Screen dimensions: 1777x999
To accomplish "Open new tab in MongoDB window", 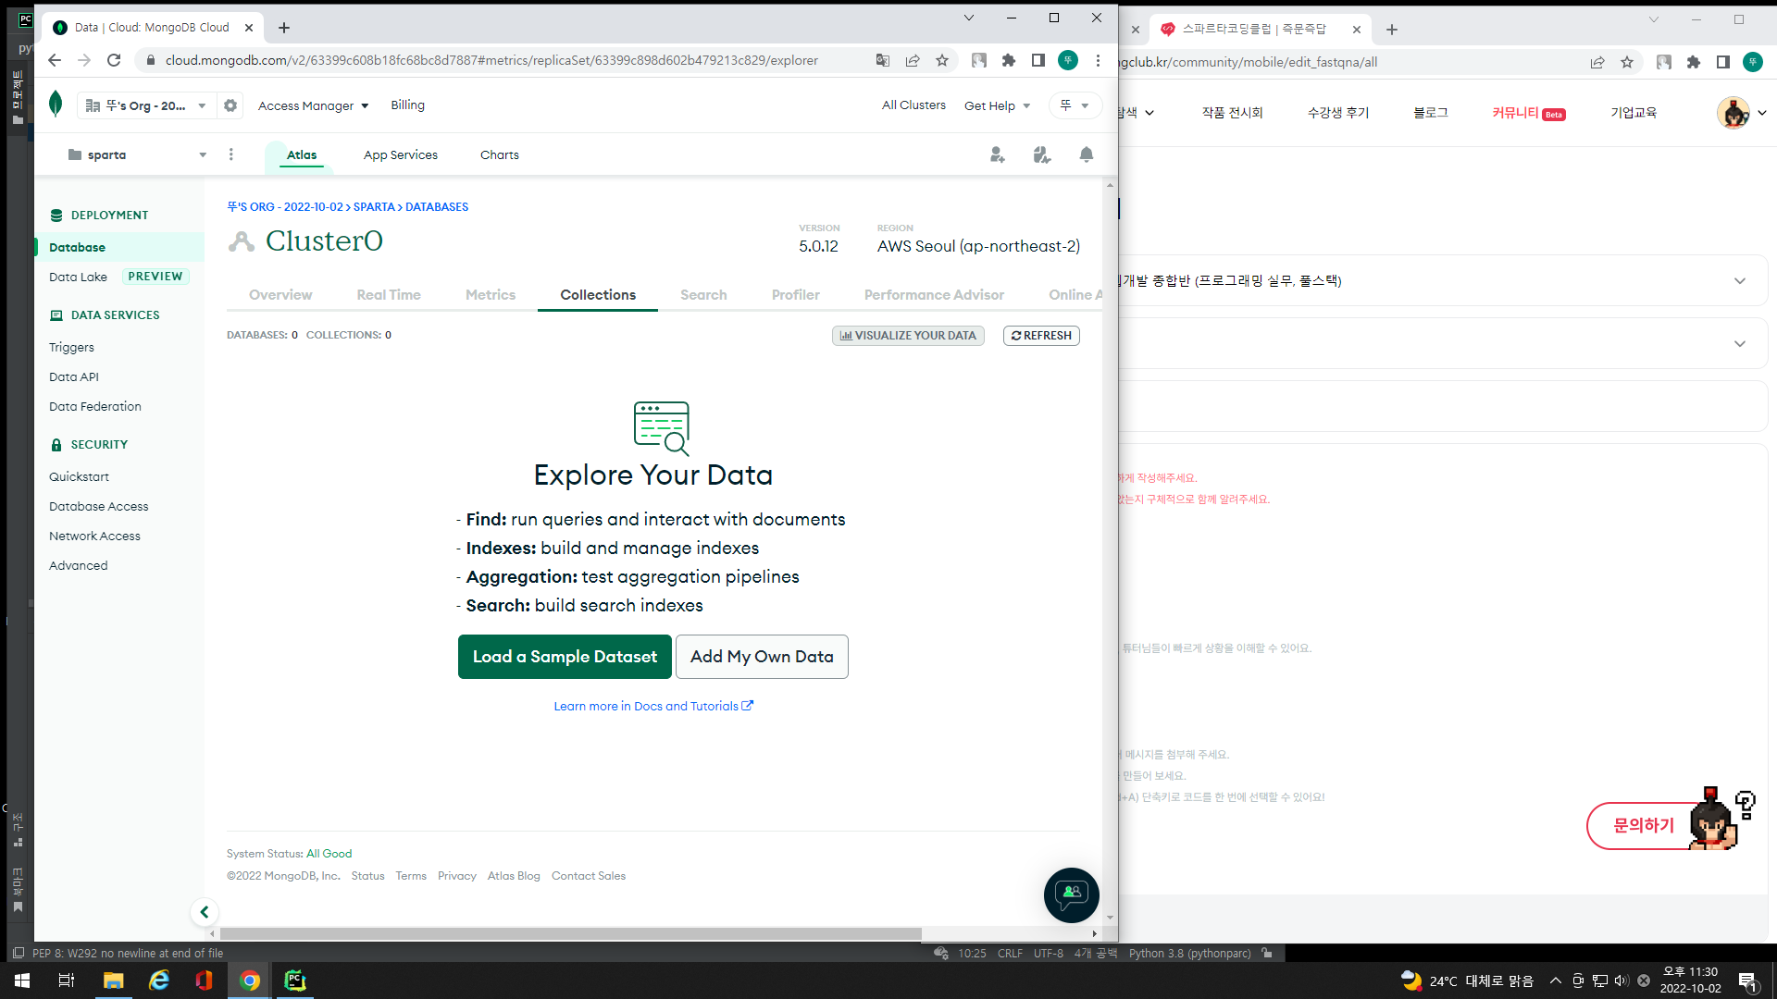I will coord(284,28).
